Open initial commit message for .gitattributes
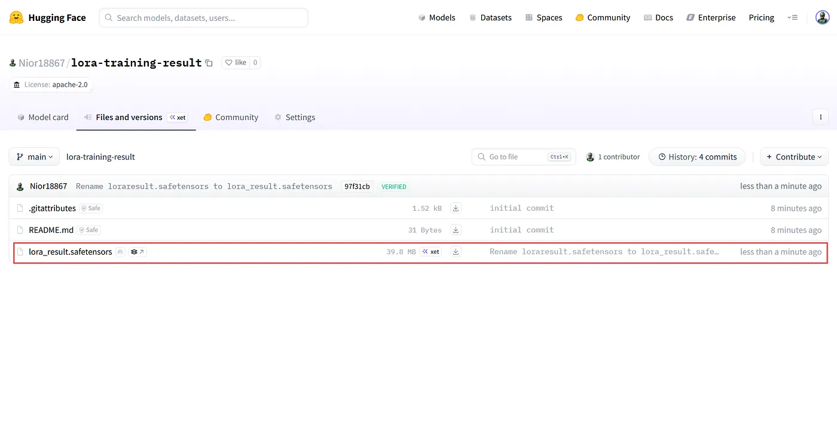The image size is (837, 447). coord(522,208)
